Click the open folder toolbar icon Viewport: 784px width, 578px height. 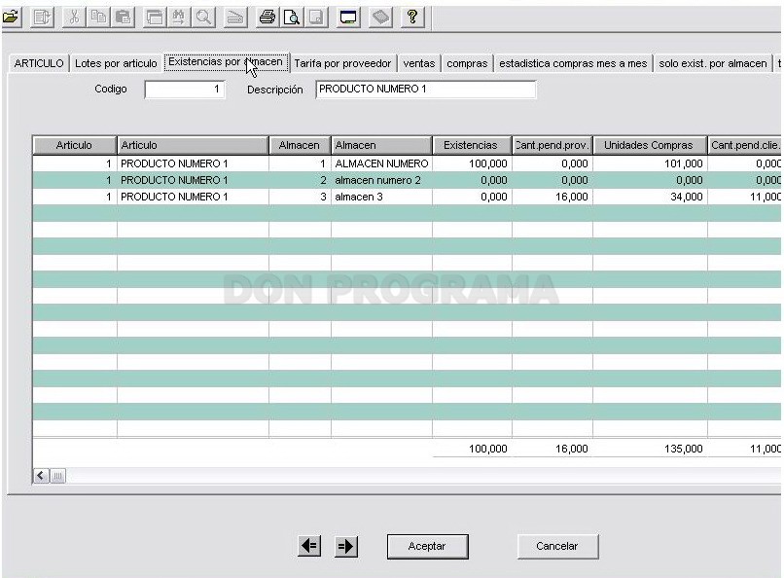pos(10,17)
